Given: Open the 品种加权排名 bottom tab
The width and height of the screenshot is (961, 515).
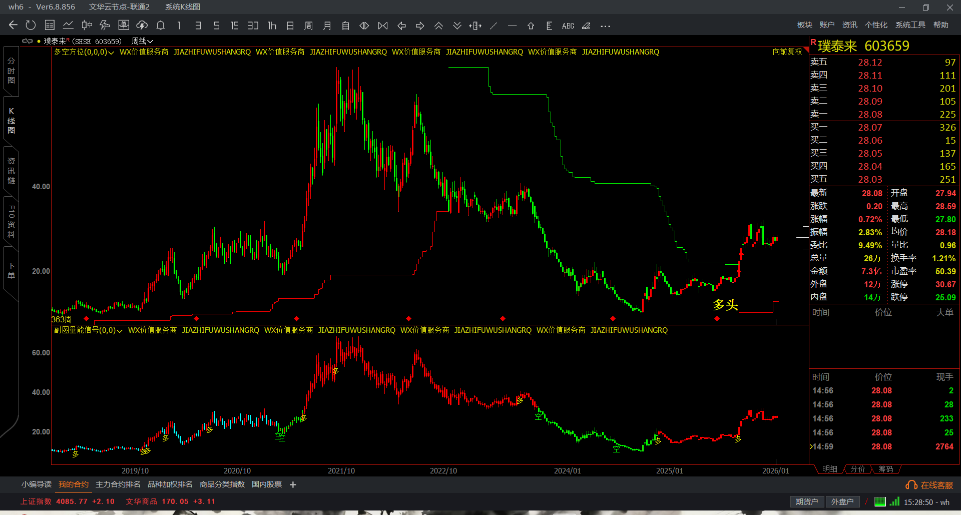Looking at the screenshot, I should [170, 484].
